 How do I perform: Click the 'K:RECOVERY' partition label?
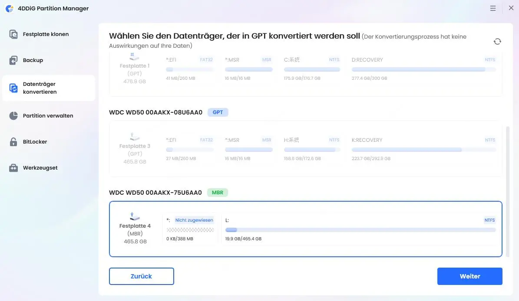click(367, 140)
